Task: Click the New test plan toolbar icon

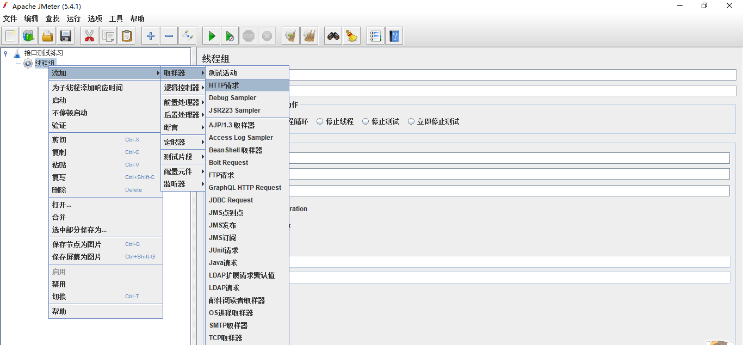Action: 10,36
